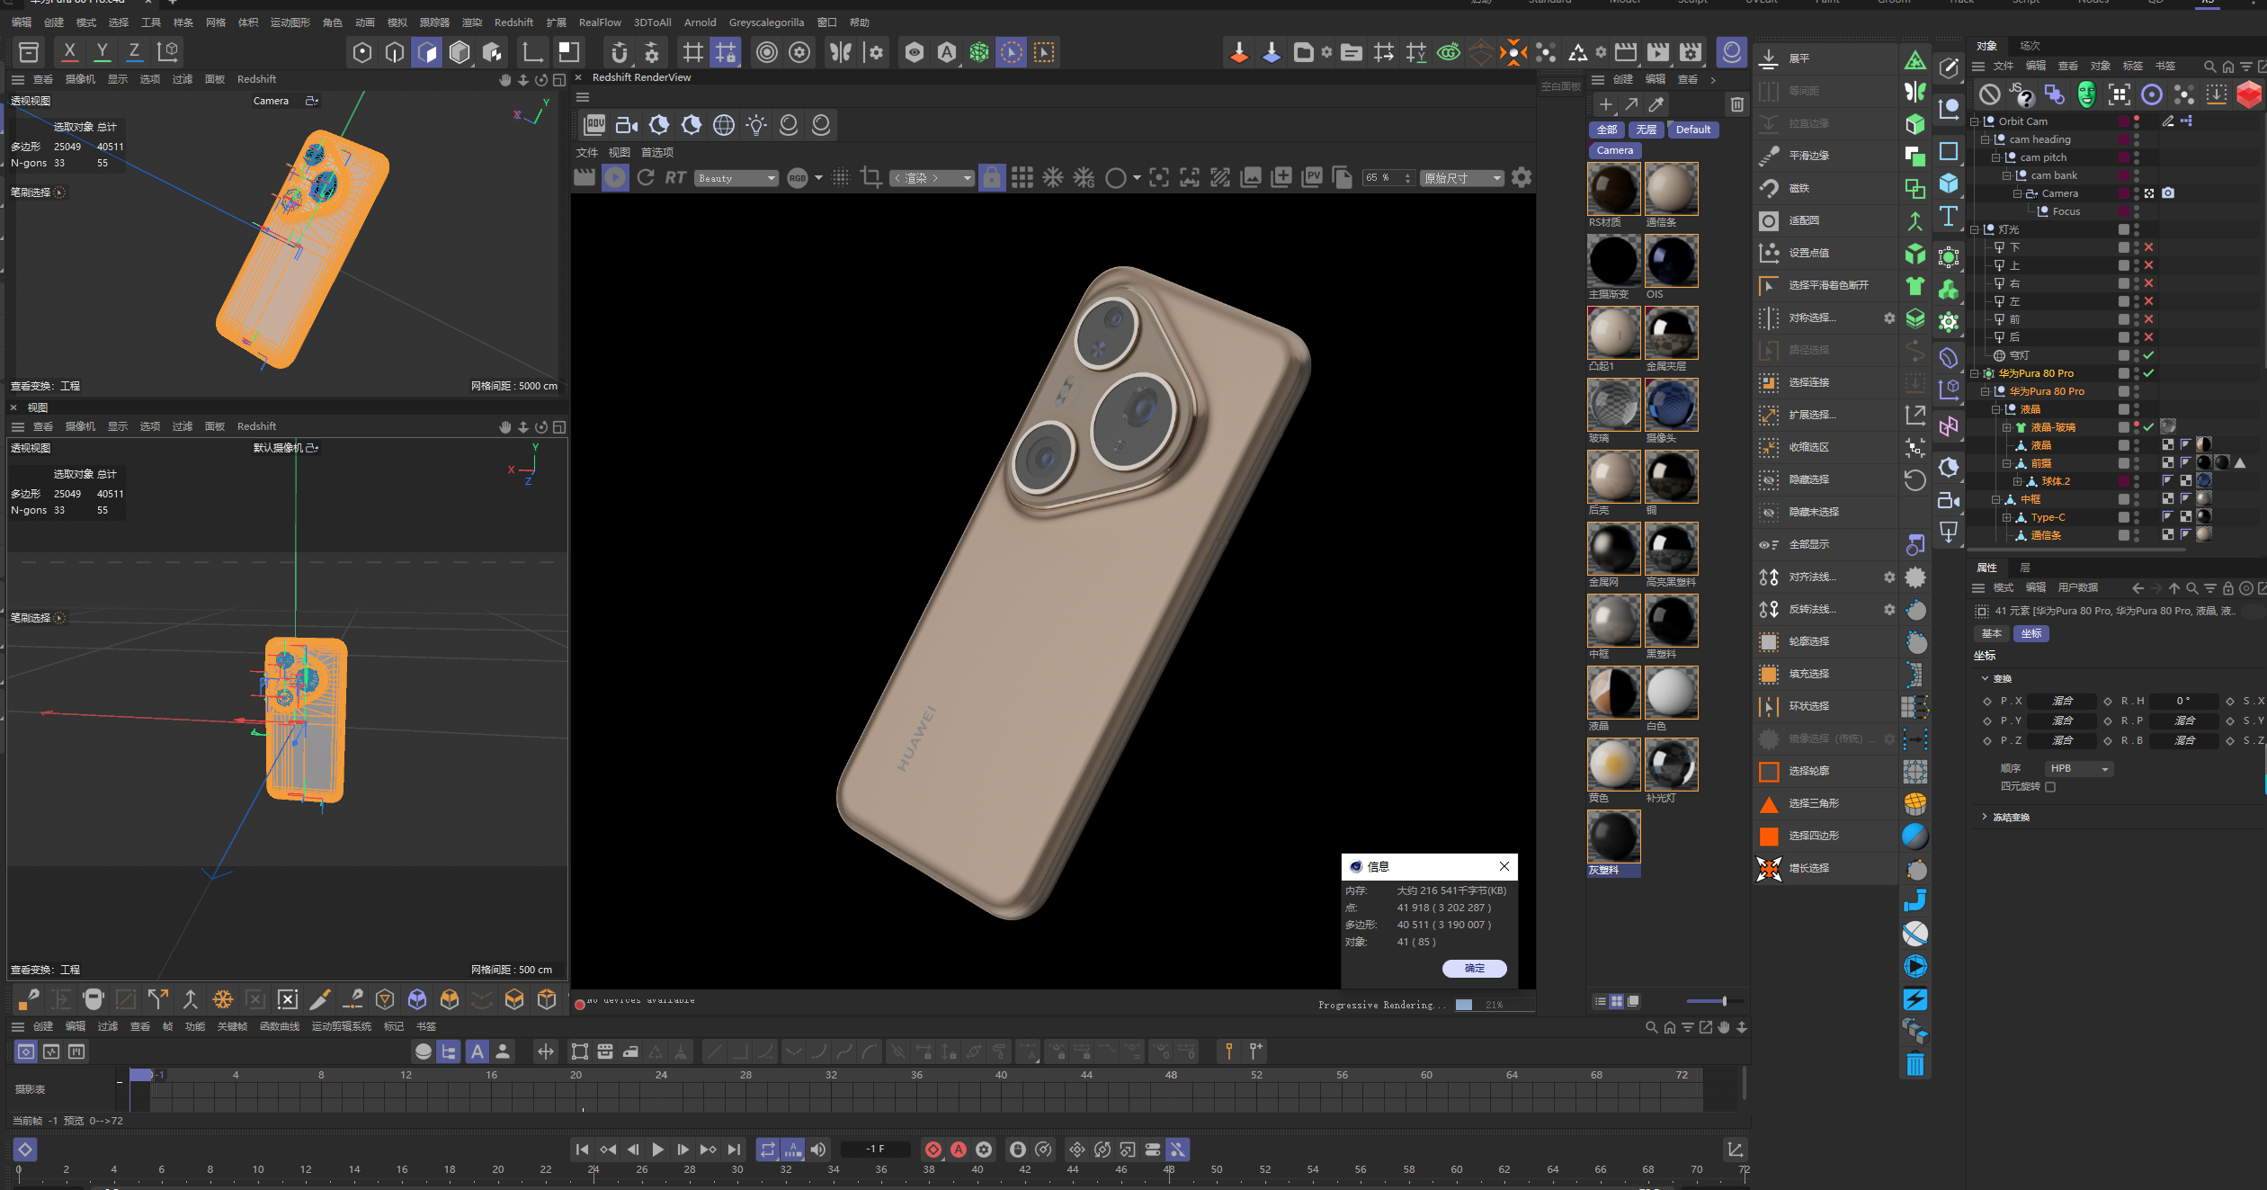Click the RT real-time render icon
Screen dimensions: 2267x1190
coord(675,178)
